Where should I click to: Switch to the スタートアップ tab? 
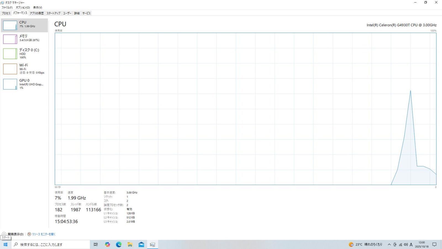tap(53, 13)
